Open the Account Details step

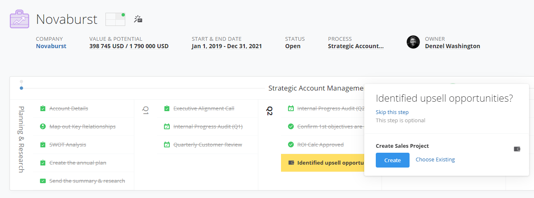(x=69, y=109)
